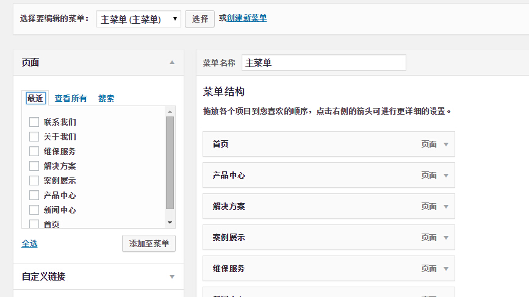
Task: Expand 维保服务 menu item arrow
Action: 446,269
